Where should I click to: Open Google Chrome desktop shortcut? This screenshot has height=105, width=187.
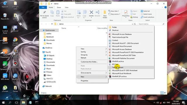coord(15,42)
